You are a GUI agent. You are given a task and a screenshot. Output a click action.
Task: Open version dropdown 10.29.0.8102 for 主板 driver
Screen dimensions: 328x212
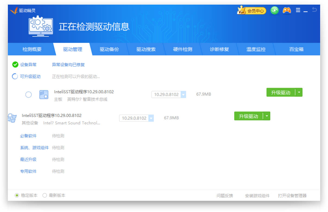(183, 94)
